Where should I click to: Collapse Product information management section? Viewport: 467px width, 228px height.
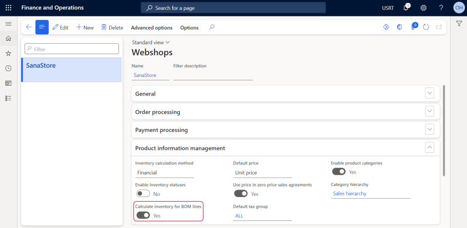point(430,148)
